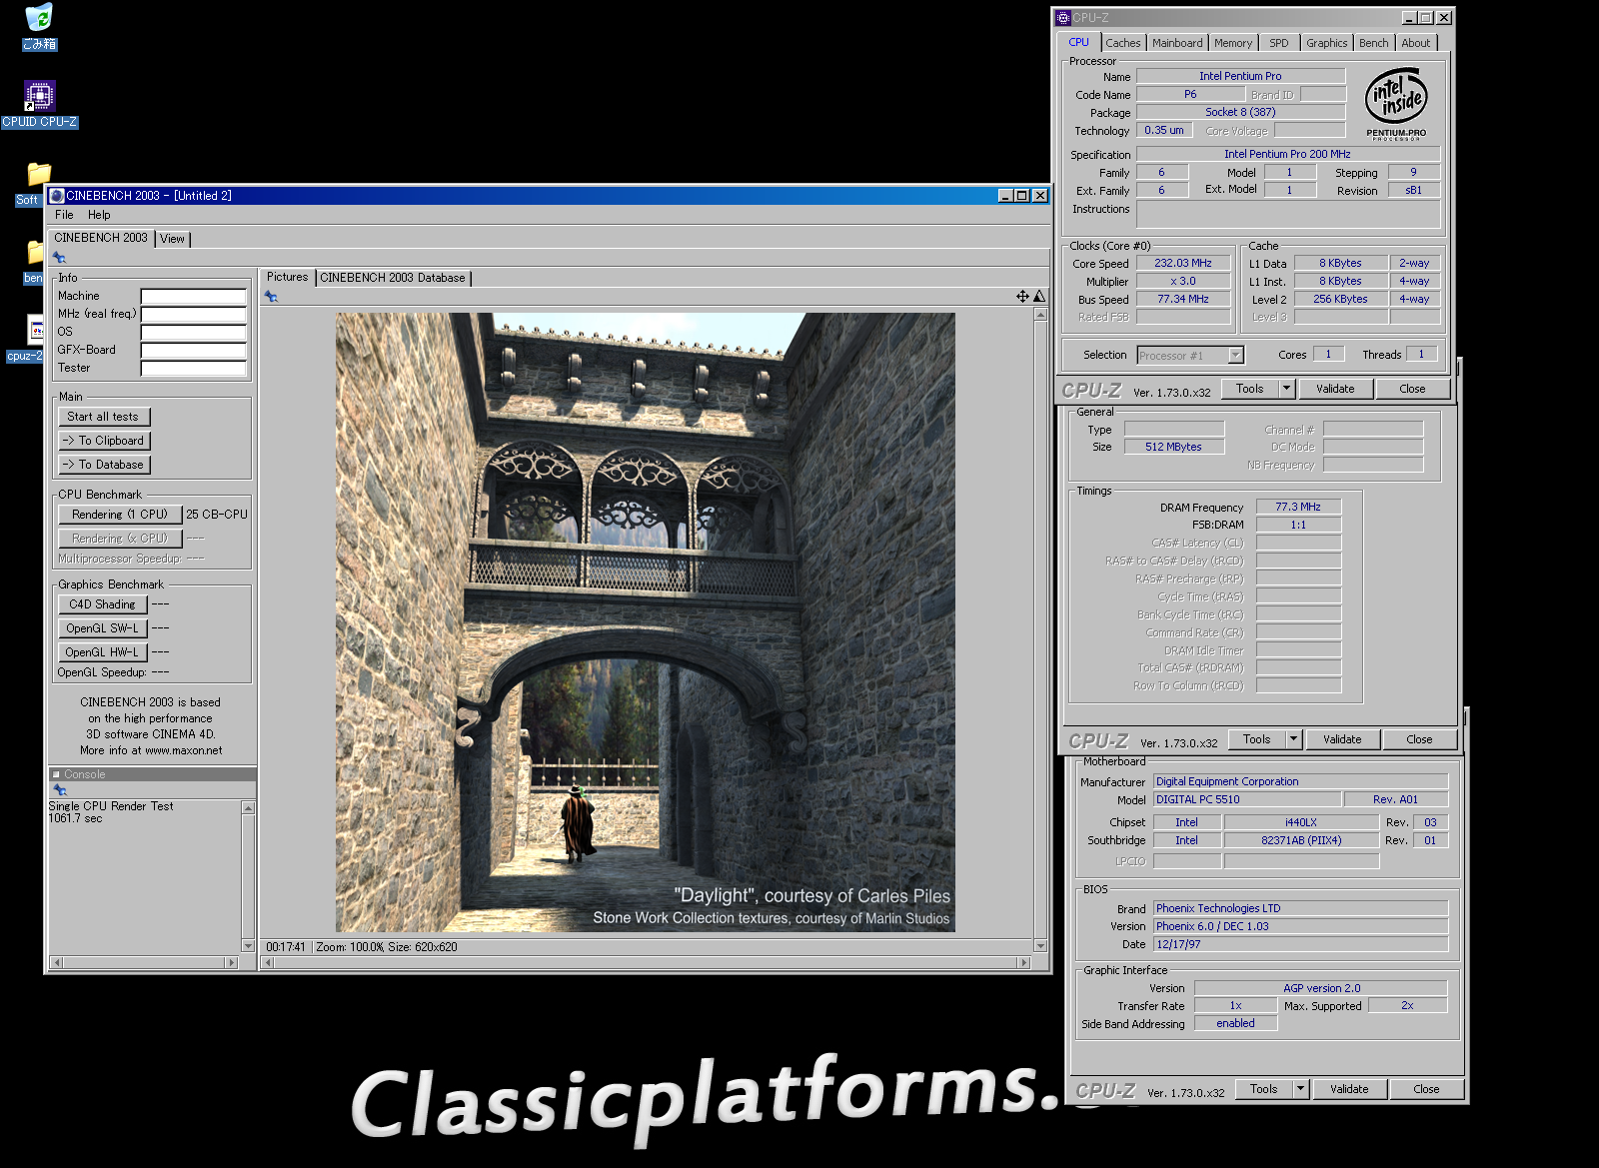Click picture viewer vertical scrollbar up arrow
This screenshot has height=1168, width=1599.
click(x=1040, y=314)
